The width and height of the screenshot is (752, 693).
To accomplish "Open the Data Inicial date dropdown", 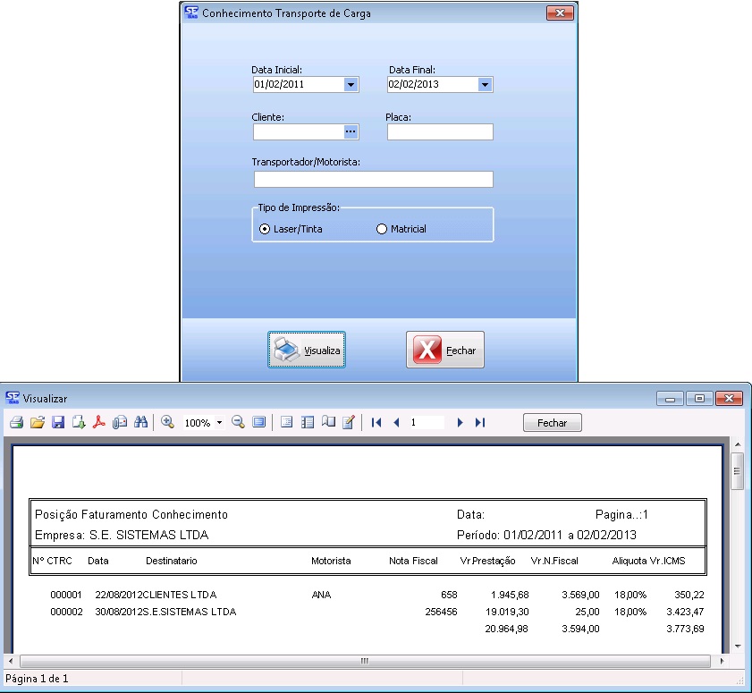I will click(351, 85).
